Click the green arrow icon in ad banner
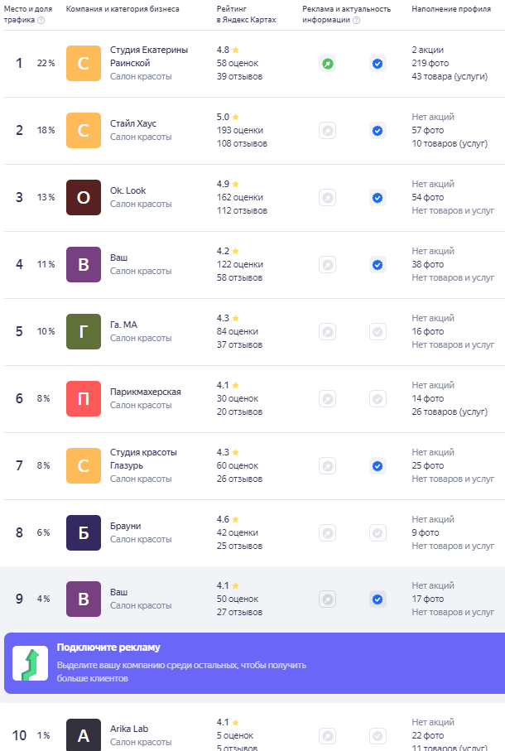This screenshot has height=751, width=505. pos(30,663)
